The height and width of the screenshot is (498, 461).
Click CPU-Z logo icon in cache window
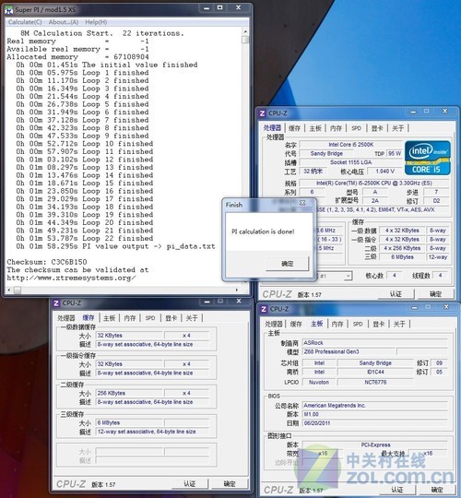pyautogui.click(x=56, y=303)
